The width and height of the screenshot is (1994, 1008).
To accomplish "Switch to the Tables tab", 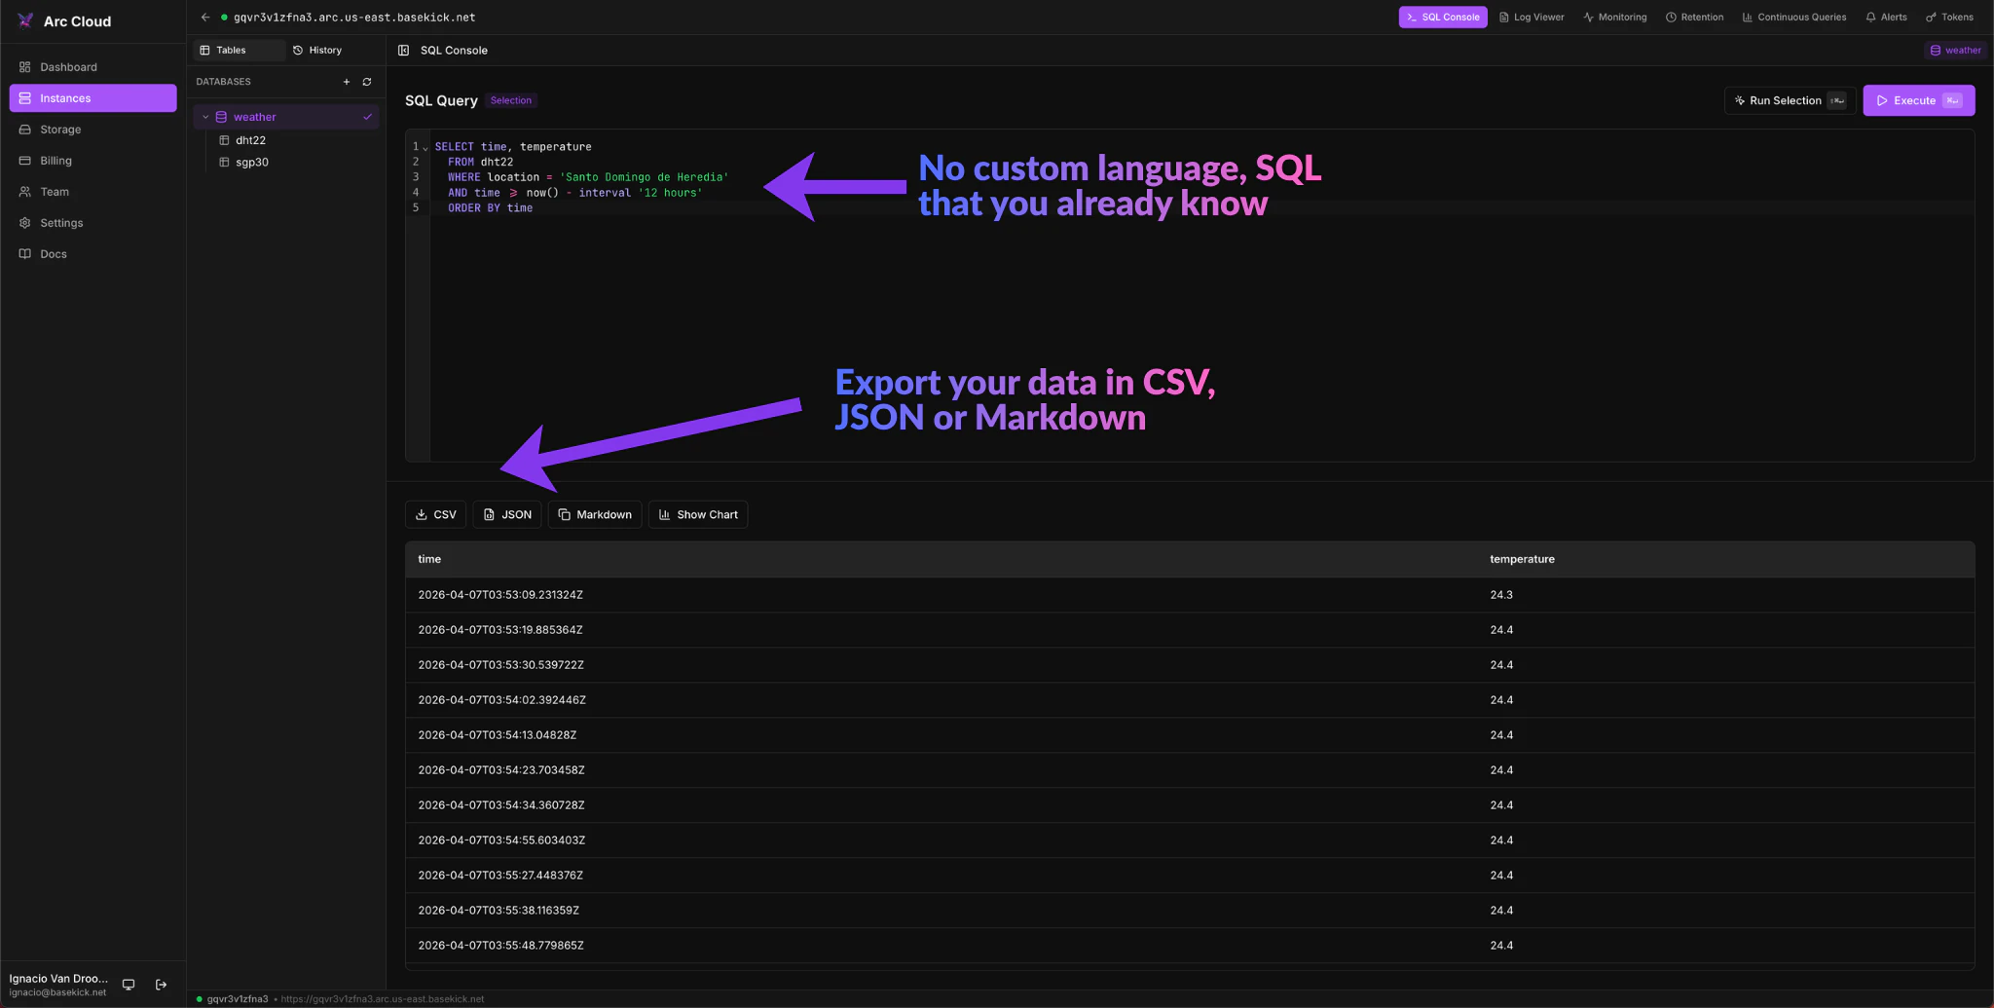I will point(239,50).
